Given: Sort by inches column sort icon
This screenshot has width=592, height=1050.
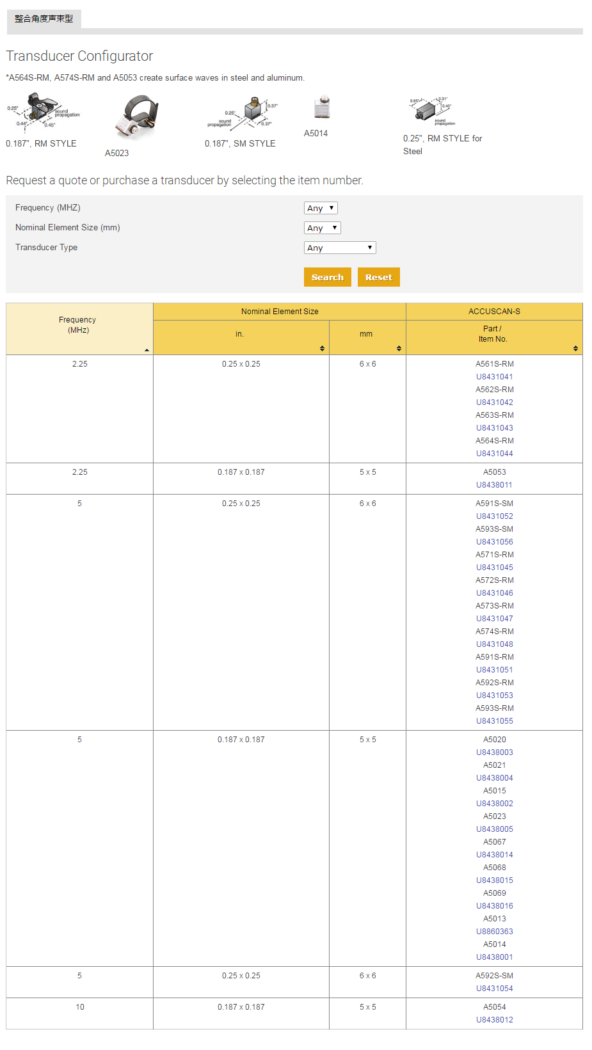Looking at the screenshot, I should pyautogui.click(x=322, y=349).
